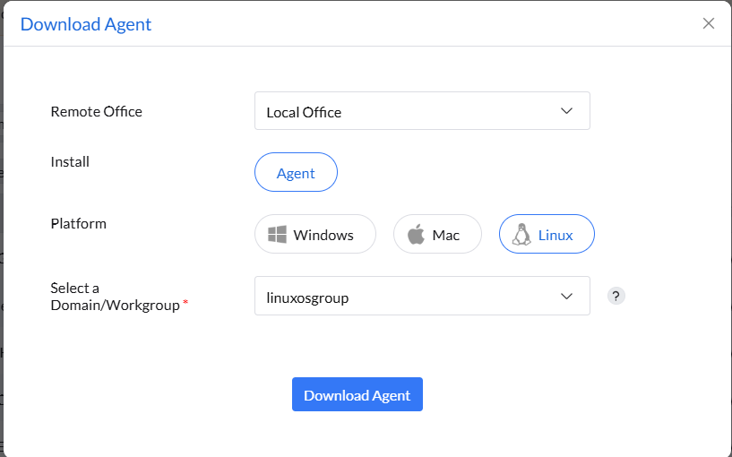Screen dimensions: 732x457
Task: Click the Install label
Action: (70, 162)
